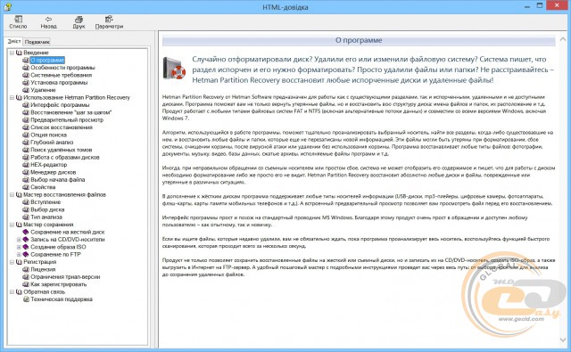Open the Удаление topic
The image size is (571, 352).
coord(43,90)
